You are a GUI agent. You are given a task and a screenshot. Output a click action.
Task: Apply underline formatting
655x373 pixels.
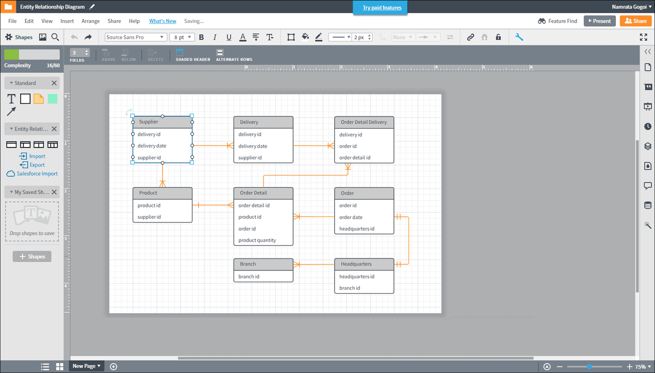[229, 37]
